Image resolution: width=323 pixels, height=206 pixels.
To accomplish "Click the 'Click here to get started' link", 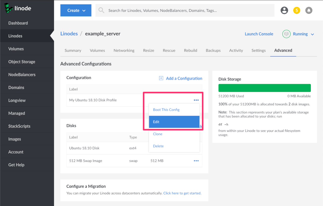I will pos(182,193).
